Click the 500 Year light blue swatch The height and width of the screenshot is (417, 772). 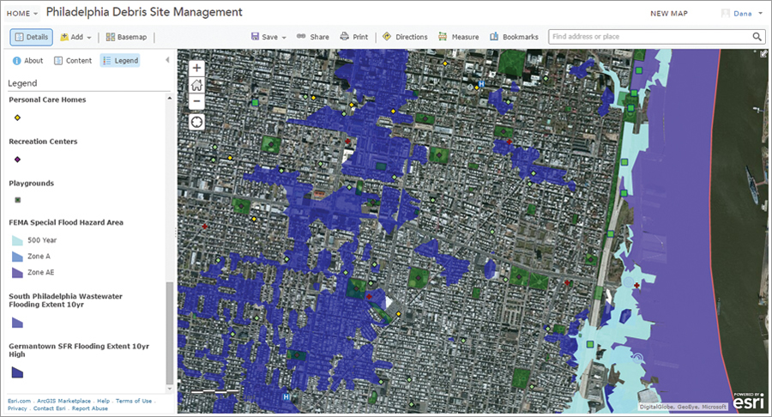coord(17,240)
